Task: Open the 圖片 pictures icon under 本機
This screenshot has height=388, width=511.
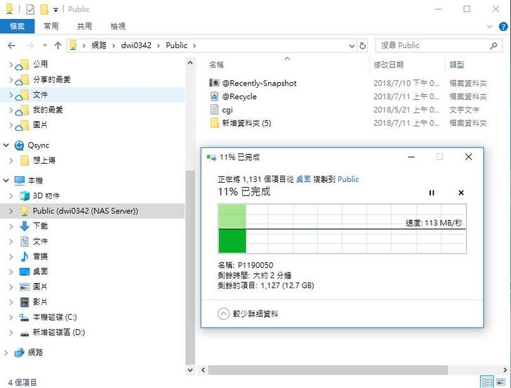Action: click(x=25, y=287)
